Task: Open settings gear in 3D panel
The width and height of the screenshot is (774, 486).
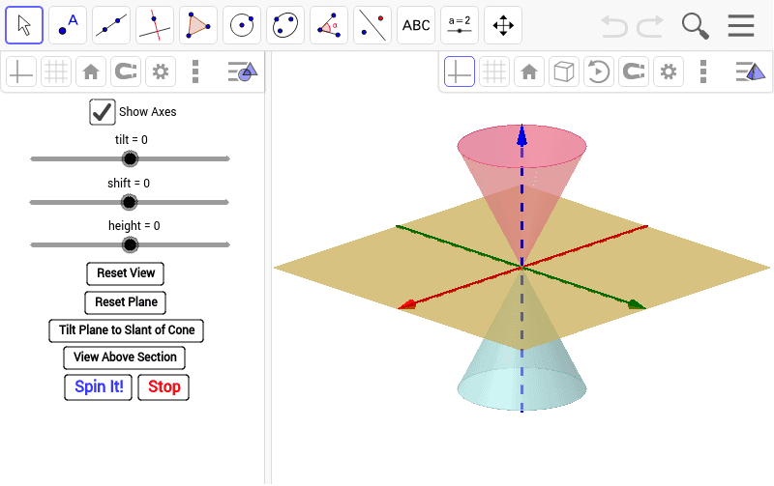Action: pyautogui.click(x=669, y=71)
